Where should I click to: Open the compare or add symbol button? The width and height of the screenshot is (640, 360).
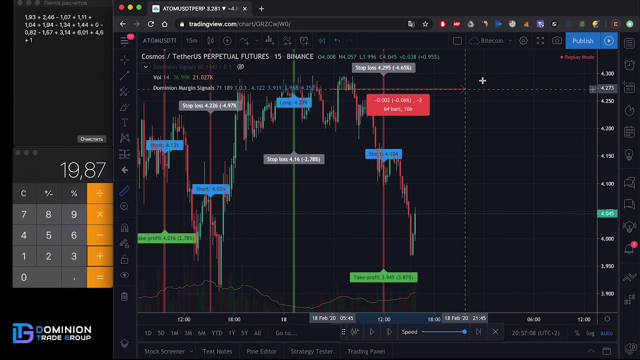coord(227,40)
